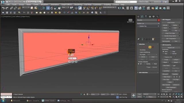Click the inset amount caddy field
The width and height of the screenshot is (184, 103).
pyautogui.click(x=72, y=58)
